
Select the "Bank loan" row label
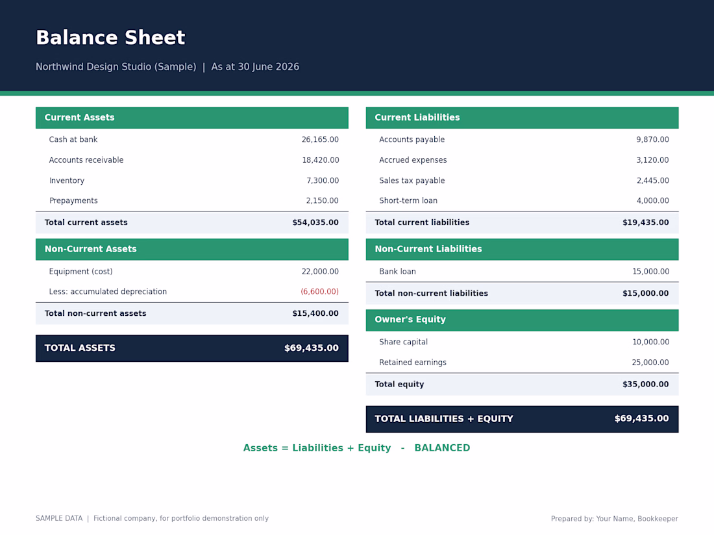397,272
